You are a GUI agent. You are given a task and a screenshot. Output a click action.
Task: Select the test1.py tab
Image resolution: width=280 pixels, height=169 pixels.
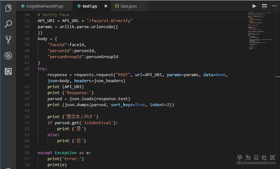pyautogui.click(x=90, y=6)
